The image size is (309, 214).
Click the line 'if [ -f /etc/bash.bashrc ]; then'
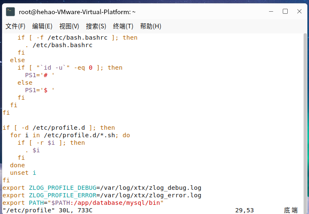(x=78, y=38)
